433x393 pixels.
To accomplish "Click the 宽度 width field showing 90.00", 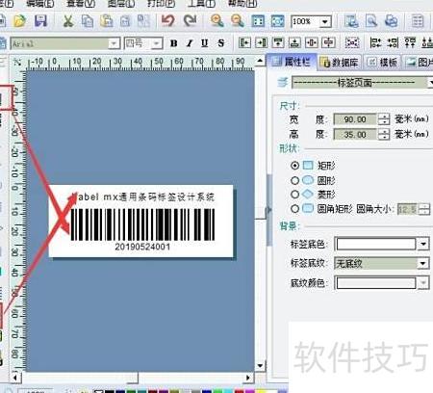I will click(355, 119).
